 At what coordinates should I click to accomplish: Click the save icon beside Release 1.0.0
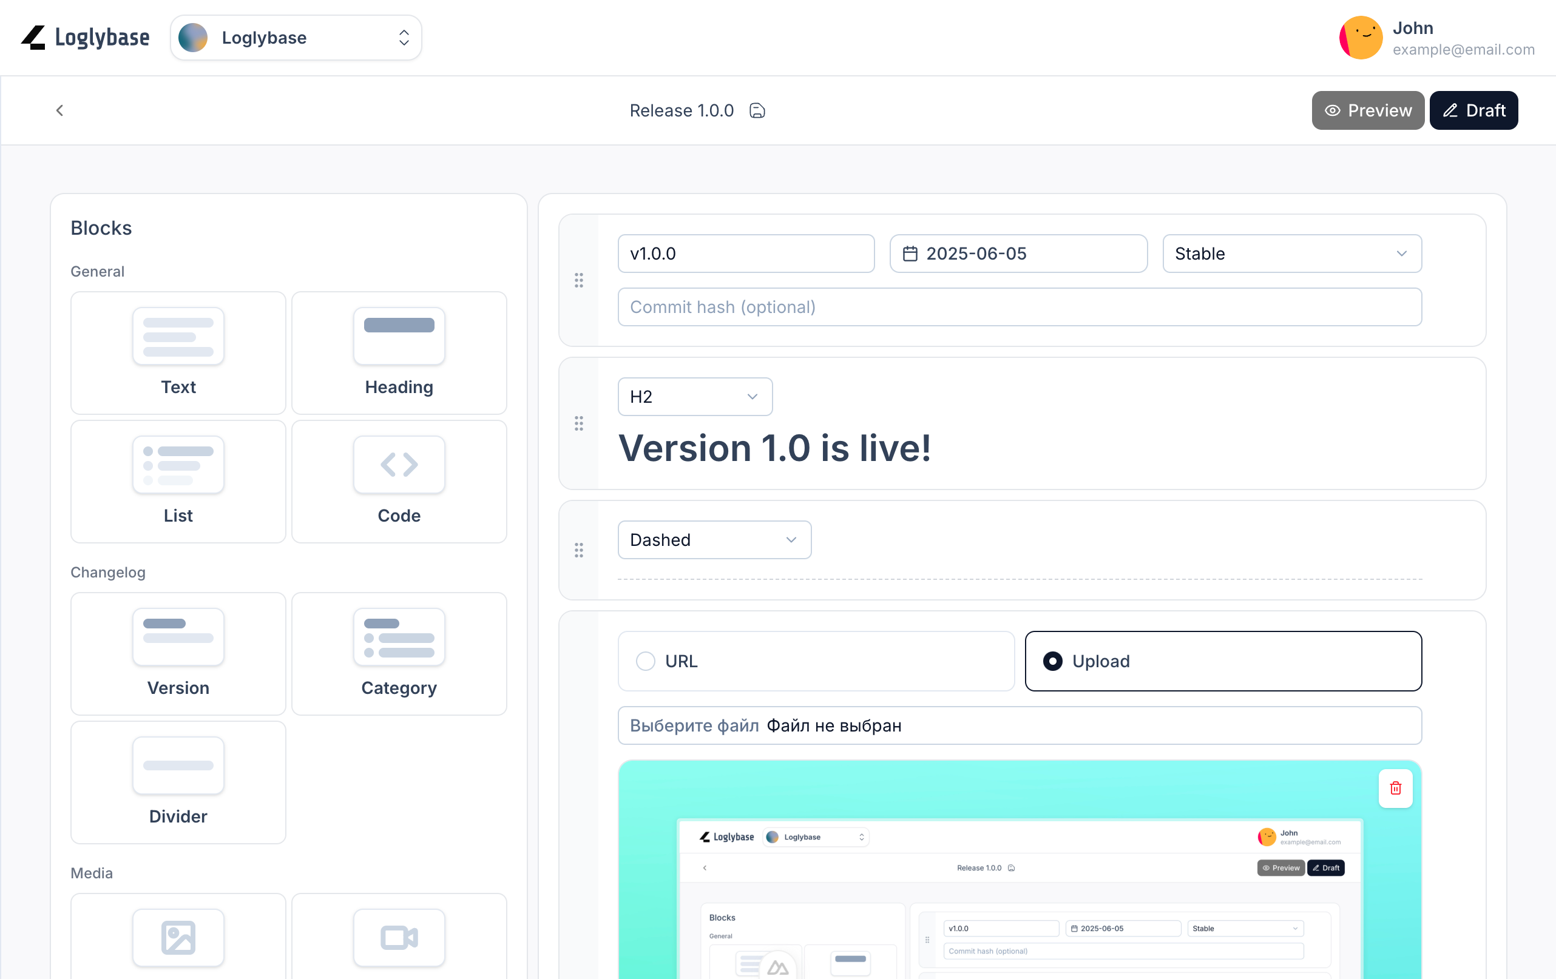pos(757,110)
